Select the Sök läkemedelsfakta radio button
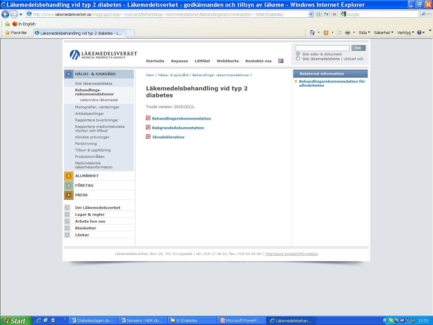The width and height of the screenshot is (433, 325). 298,58
